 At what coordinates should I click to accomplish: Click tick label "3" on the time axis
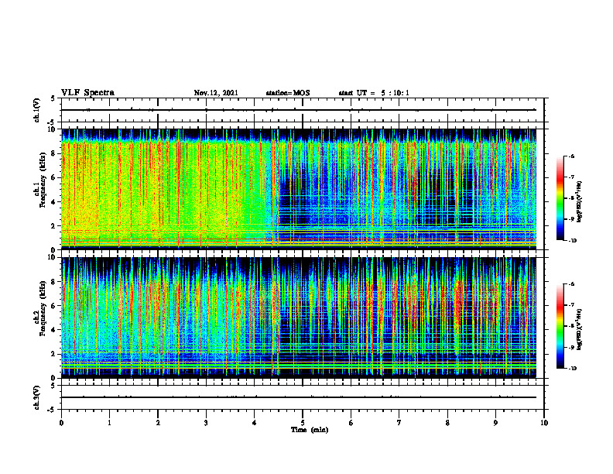[206, 423]
